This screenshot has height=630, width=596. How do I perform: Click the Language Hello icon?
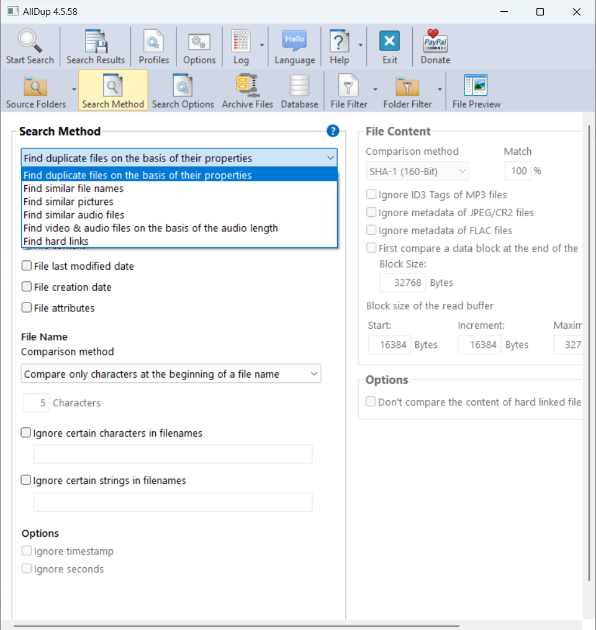coord(295,40)
